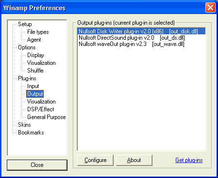Select the Output plug-ins tree item
Image resolution: width=218 pixels, height=178 pixels.
[35, 94]
